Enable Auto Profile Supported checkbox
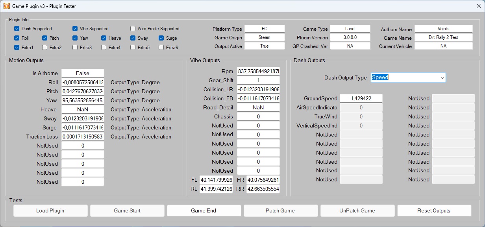This screenshot has width=485, height=227. tap(133, 29)
